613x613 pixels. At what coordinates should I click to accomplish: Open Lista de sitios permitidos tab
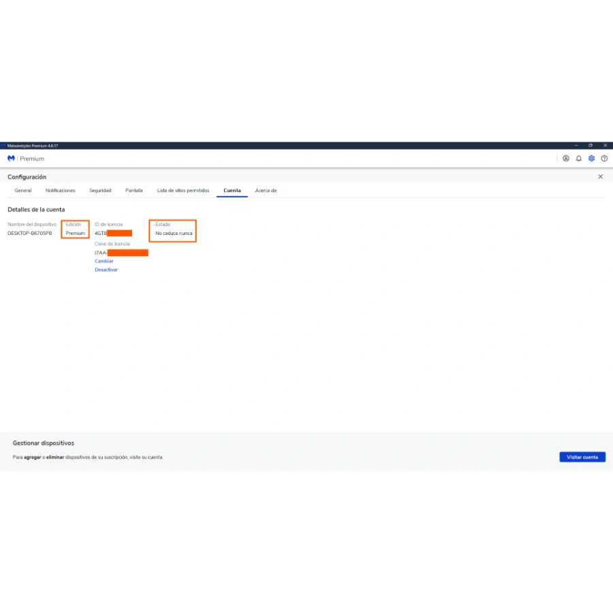(183, 191)
